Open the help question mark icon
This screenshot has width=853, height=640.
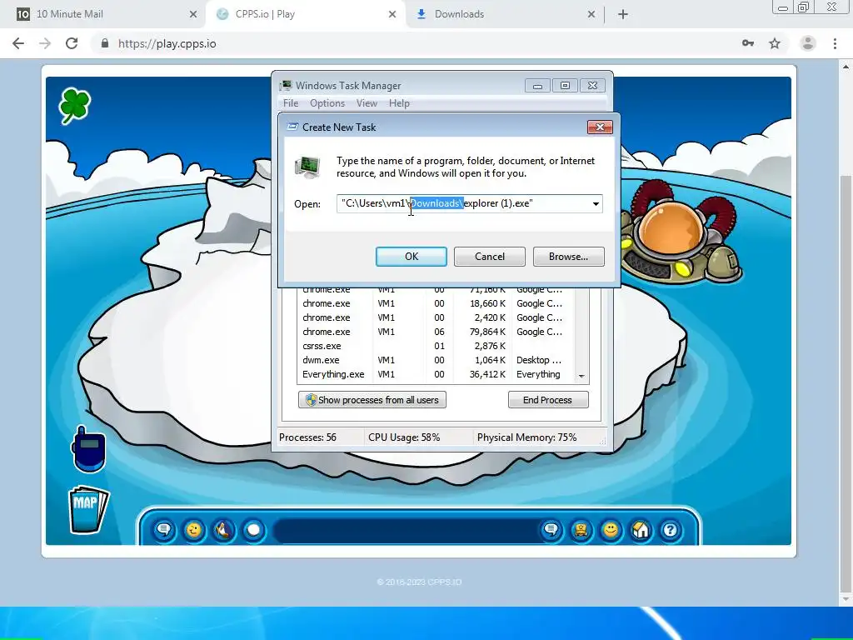(x=671, y=529)
